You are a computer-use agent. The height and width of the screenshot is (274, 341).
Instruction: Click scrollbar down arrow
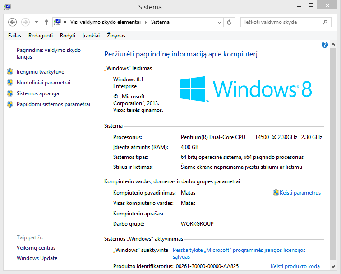pyautogui.click(x=333, y=266)
